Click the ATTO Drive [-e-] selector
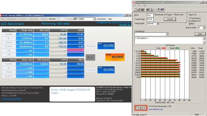This screenshot has height=116, width=207. (150, 15)
